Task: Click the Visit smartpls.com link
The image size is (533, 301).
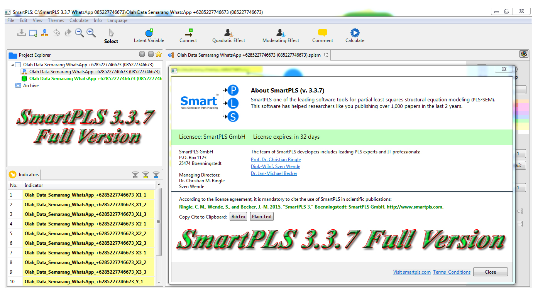Action: [412, 272]
